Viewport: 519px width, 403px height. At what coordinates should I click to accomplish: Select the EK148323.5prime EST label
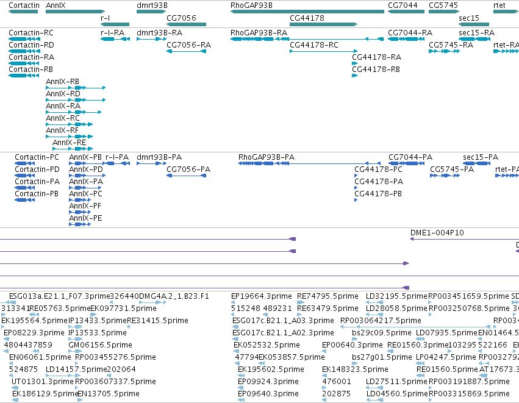tap(355, 369)
